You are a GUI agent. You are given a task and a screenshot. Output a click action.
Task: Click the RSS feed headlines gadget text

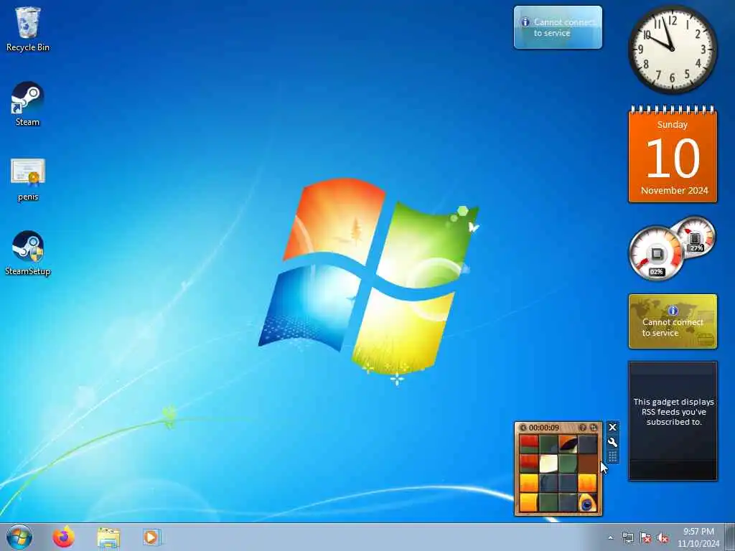[x=673, y=412]
